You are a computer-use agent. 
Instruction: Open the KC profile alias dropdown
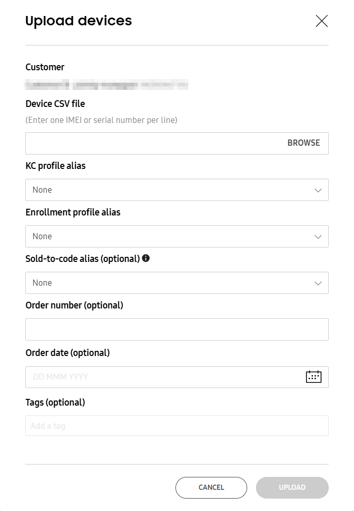[x=177, y=190]
